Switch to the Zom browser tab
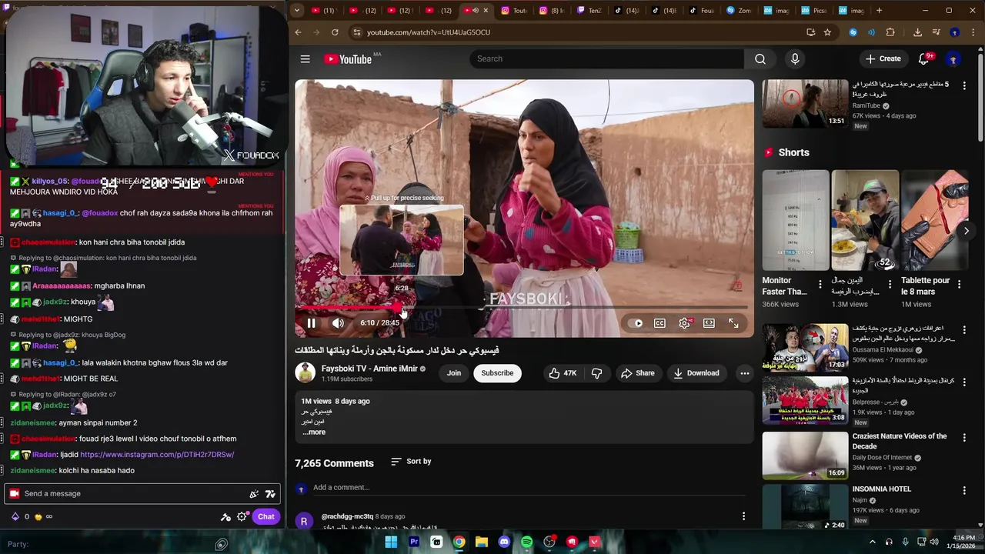Image resolution: width=985 pixels, height=554 pixels. point(739,11)
